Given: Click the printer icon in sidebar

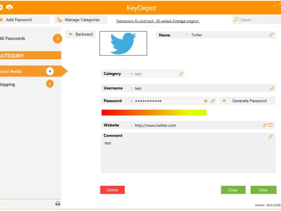Looking at the screenshot, I should pyautogui.click(x=58, y=204).
